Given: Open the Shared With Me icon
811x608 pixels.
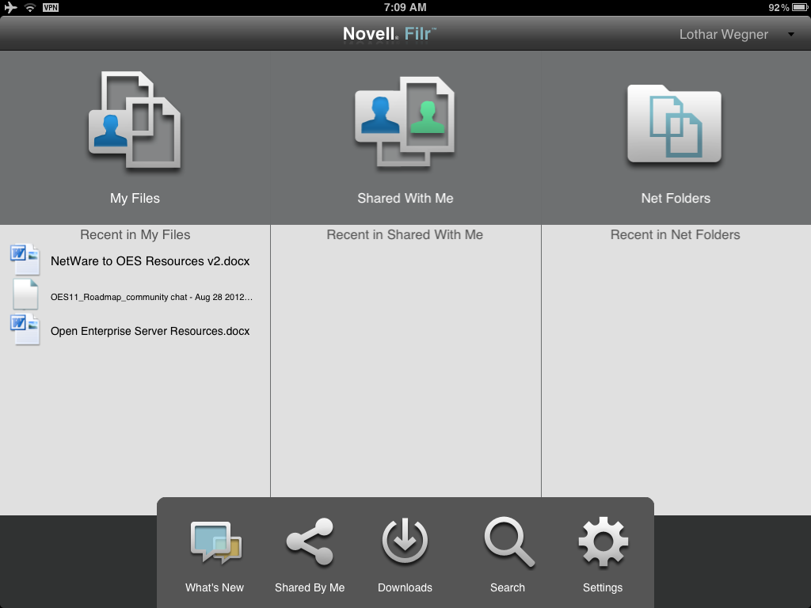Looking at the screenshot, I should [405, 122].
